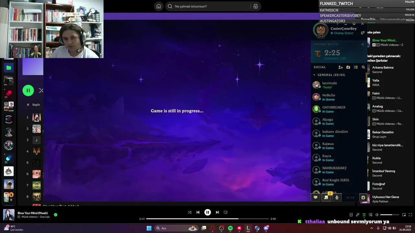Viewport: 415px width, 233px height.
Task: Cancel the Finding Match queue
Action: pos(362,44)
